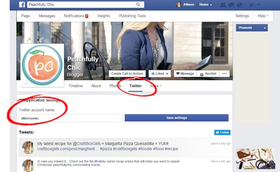Expand the Help dropdown
280x172 pixels.
[x=263, y=16]
